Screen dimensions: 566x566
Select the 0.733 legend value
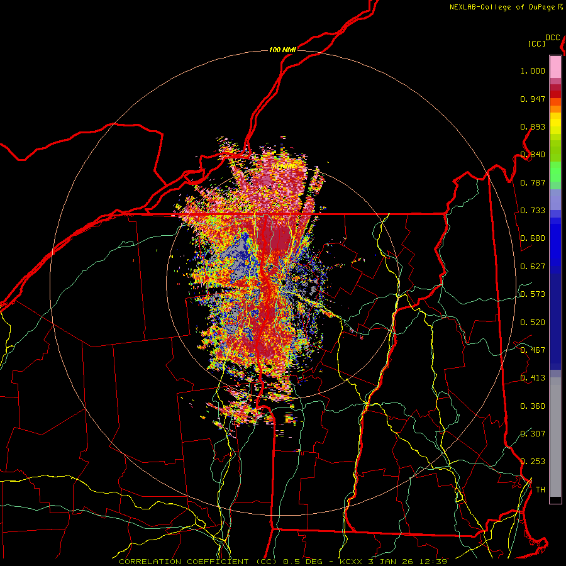pos(533,211)
